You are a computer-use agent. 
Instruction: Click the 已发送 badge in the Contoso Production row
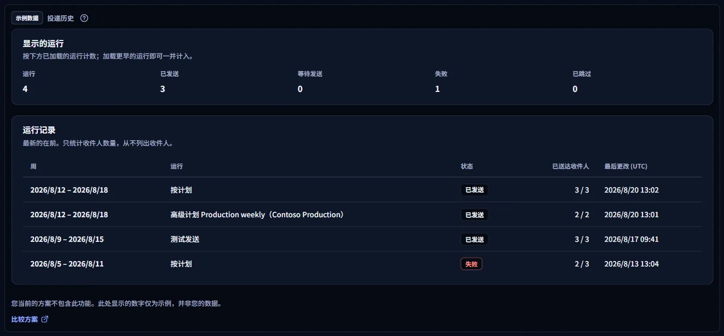[474, 215]
